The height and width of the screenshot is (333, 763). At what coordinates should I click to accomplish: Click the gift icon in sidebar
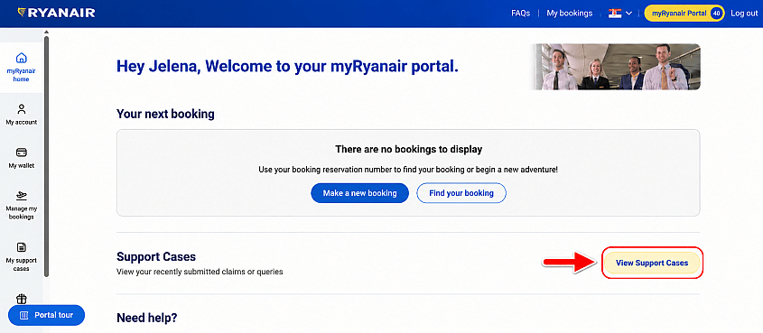(x=22, y=299)
